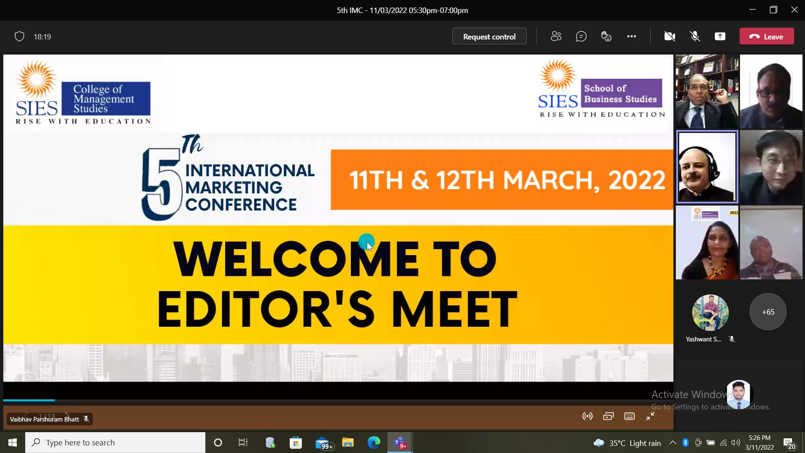Open the meeting chat icon
The width and height of the screenshot is (805, 453).
[x=581, y=36]
